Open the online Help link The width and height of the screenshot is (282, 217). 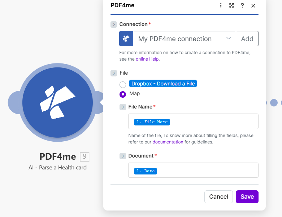(147, 59)
